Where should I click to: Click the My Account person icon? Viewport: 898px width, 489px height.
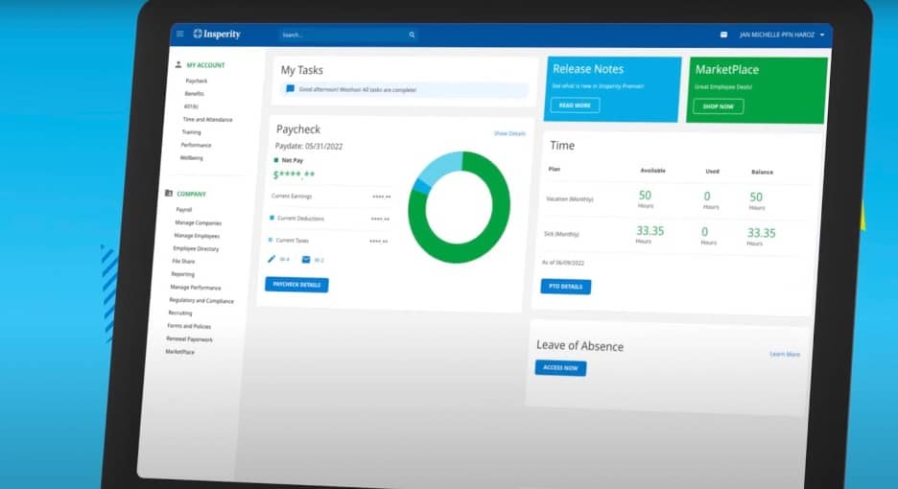pyautogui.click(x=178, y=64)
